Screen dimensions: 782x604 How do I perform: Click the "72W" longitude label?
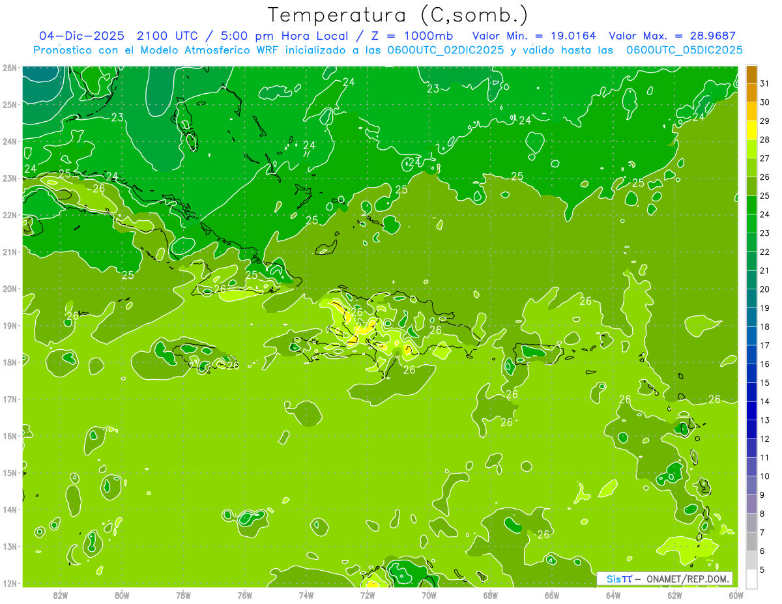[x=368, y=595]
